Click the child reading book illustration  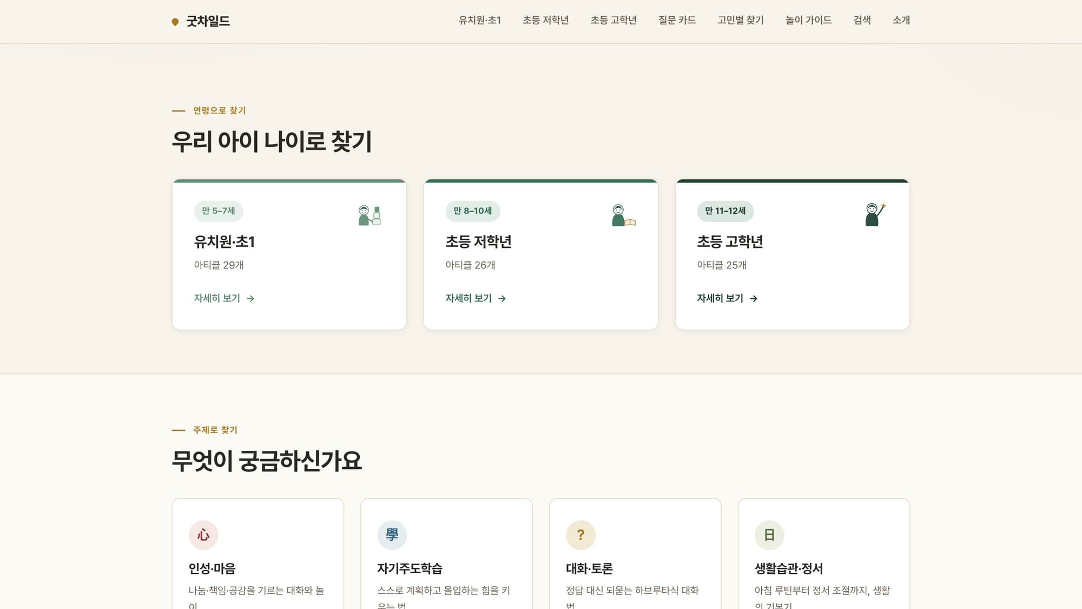click(x=623, y=215)
